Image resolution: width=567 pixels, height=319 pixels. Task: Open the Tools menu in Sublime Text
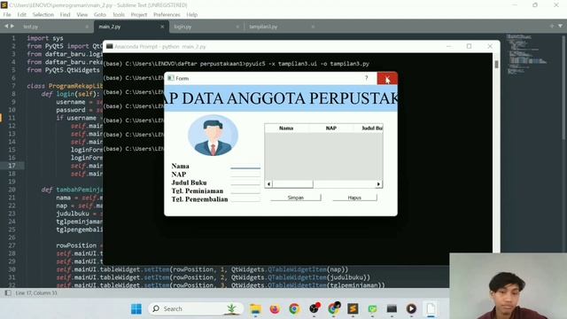(x=119, y=14)
